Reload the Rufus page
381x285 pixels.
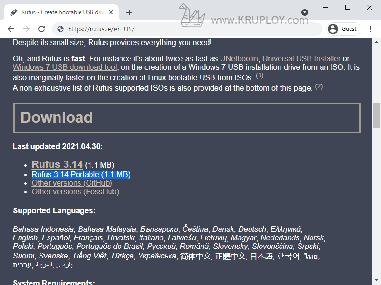(x=41, y=29)
